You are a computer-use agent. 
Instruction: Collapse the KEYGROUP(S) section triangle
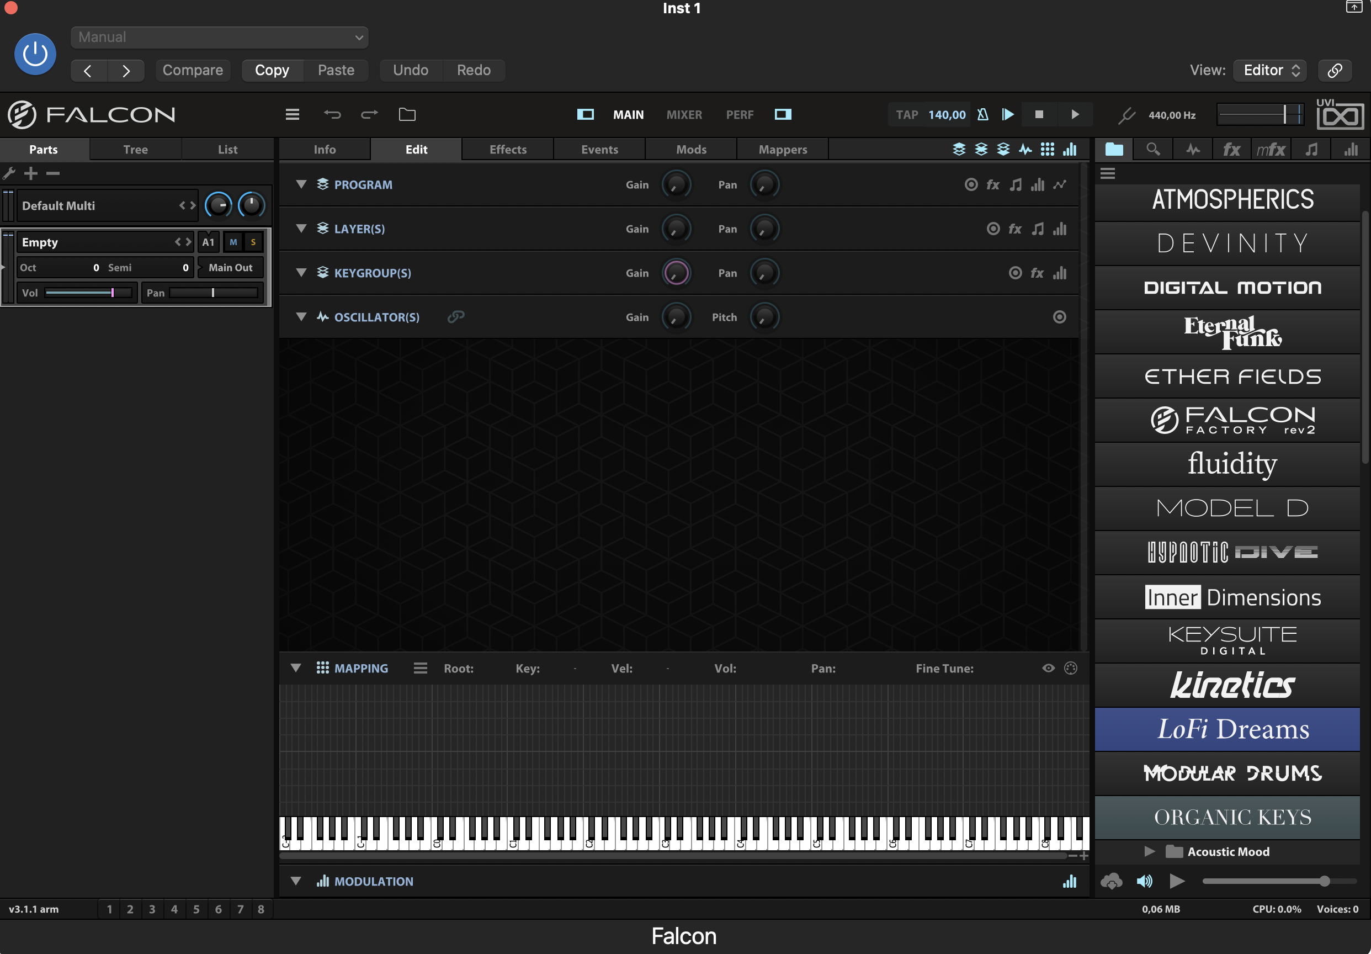(301, 272)
